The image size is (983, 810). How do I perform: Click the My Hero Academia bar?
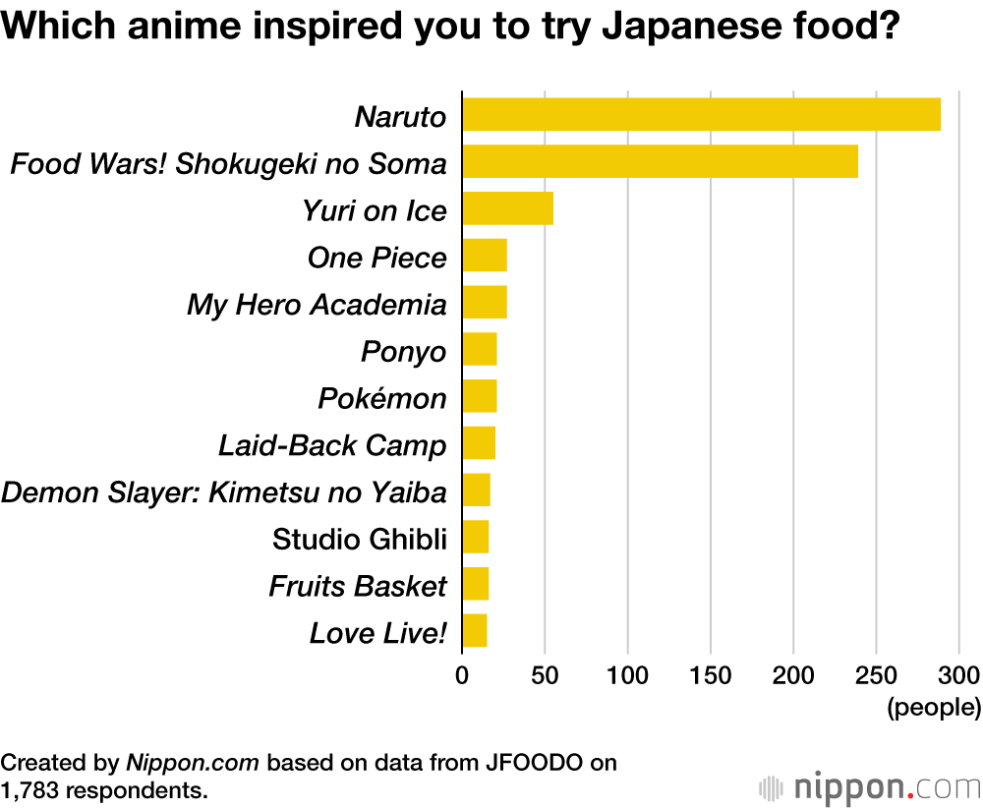click(x=485, y=303)
